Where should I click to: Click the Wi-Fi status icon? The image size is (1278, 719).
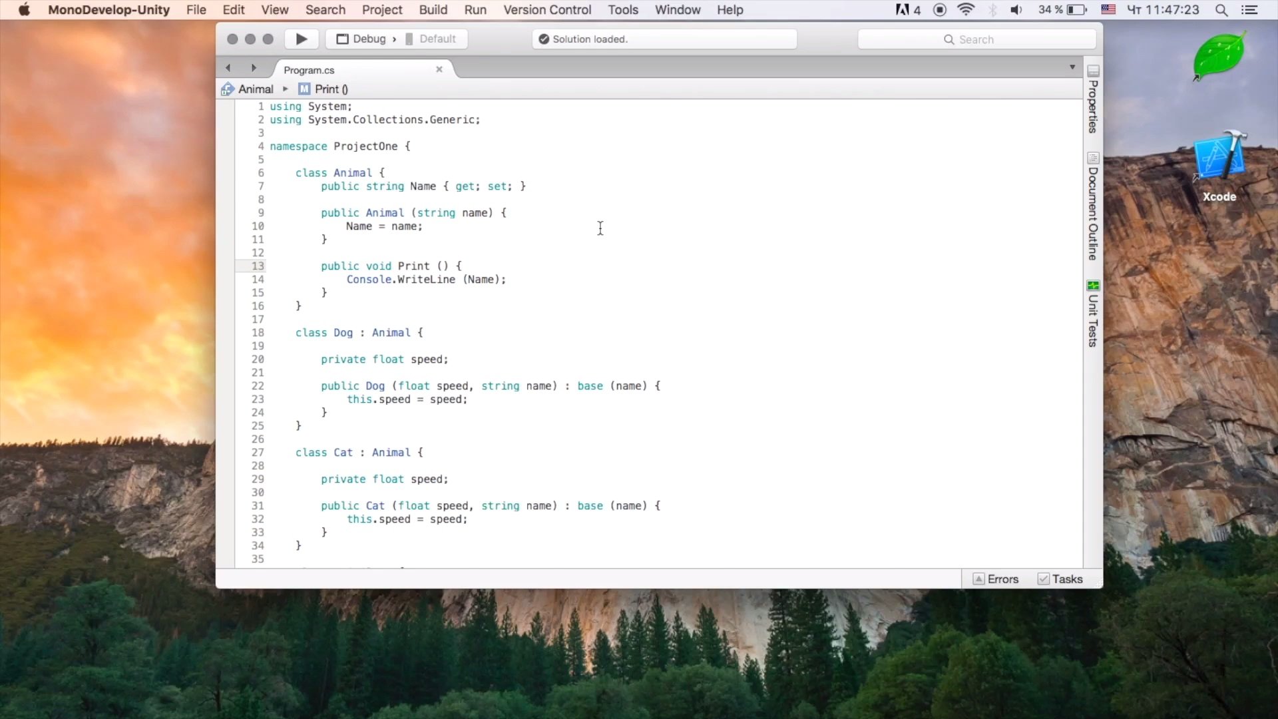point(966,10)
